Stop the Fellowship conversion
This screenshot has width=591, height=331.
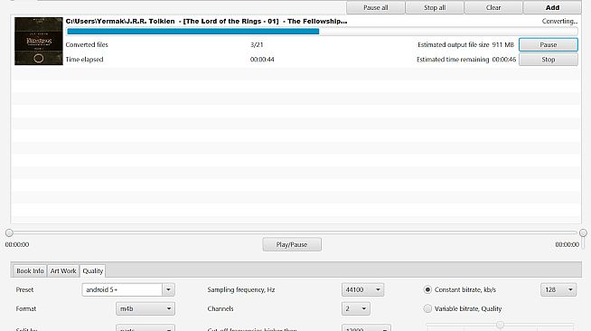pyautogui.click(x=548, y=59)
